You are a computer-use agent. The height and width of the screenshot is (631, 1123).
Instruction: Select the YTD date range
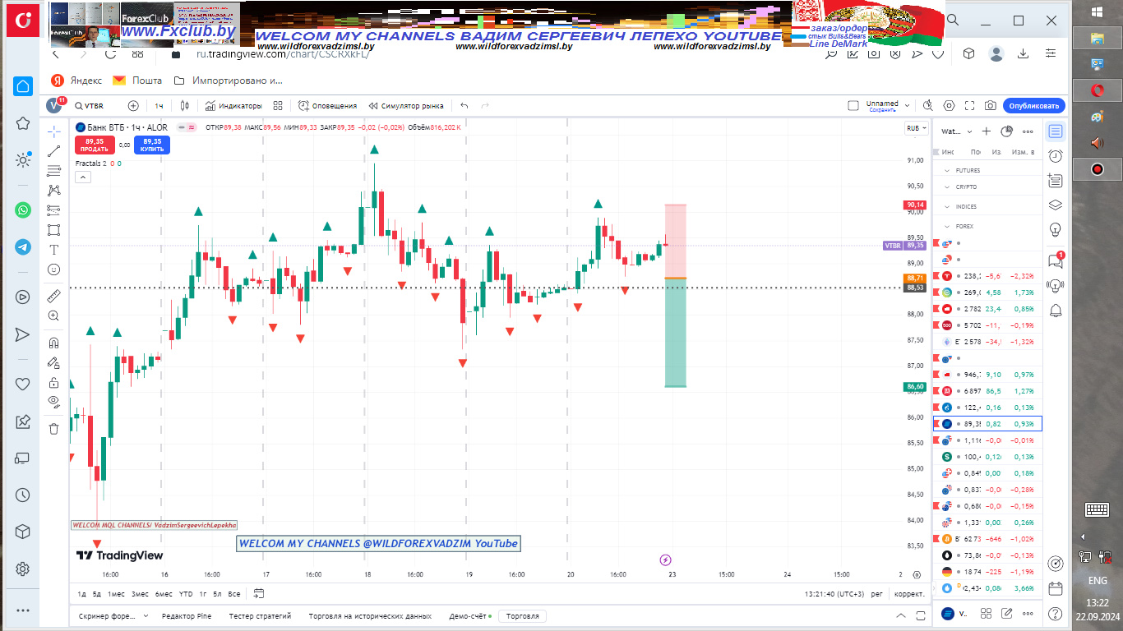[x=186, y=593]
